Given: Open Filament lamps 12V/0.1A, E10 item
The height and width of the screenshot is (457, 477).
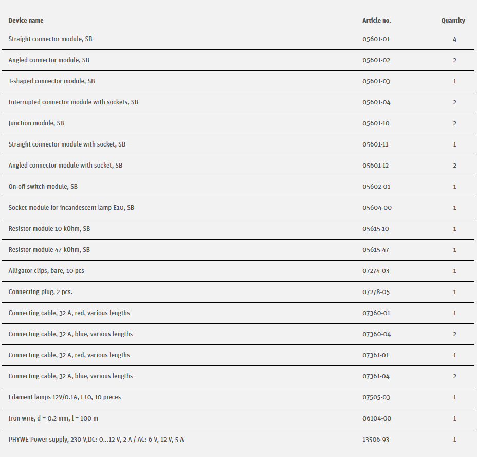Looking at the screenshot, I should [x=65, y=397].
